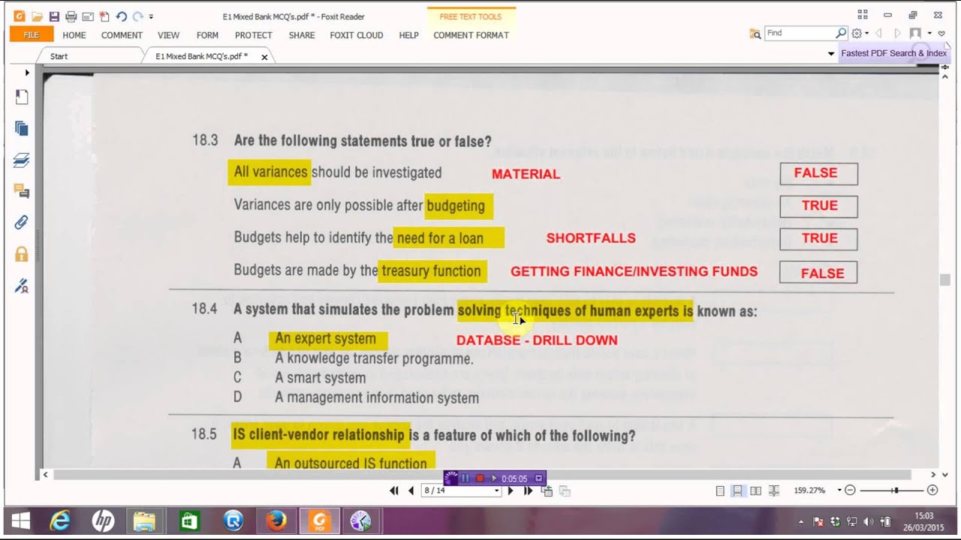This screenshot has width=961, height=540.
Task: Select the SHORTFALLS annotation text
Action: [591, 238]
